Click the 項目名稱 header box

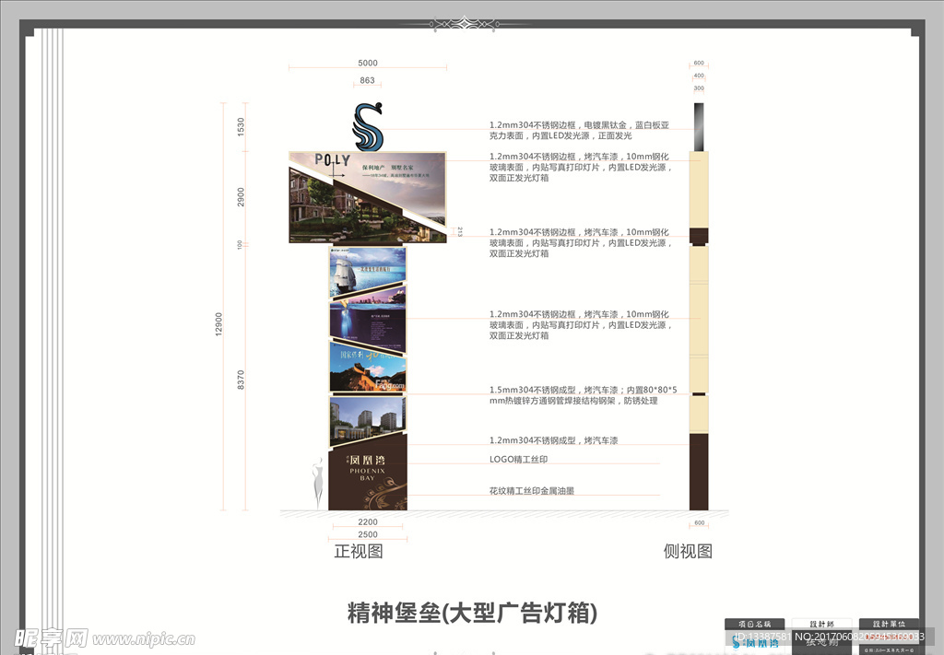click(754, 624)
